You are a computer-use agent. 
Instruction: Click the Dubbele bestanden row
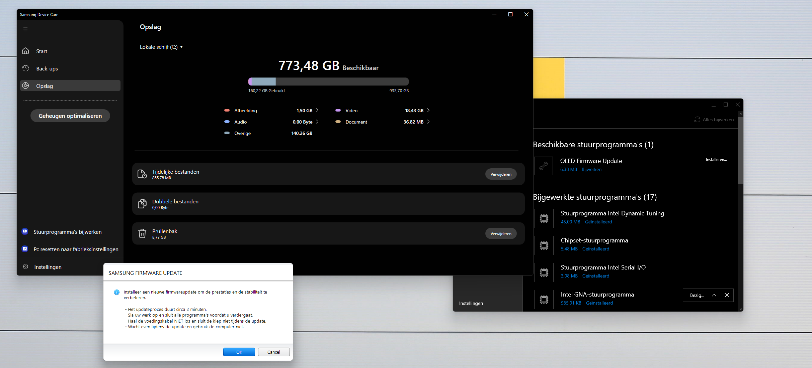pos(328,204)
